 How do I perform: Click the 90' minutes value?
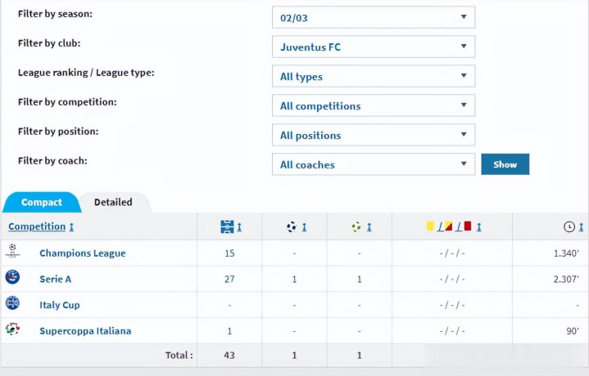[573, 331]
